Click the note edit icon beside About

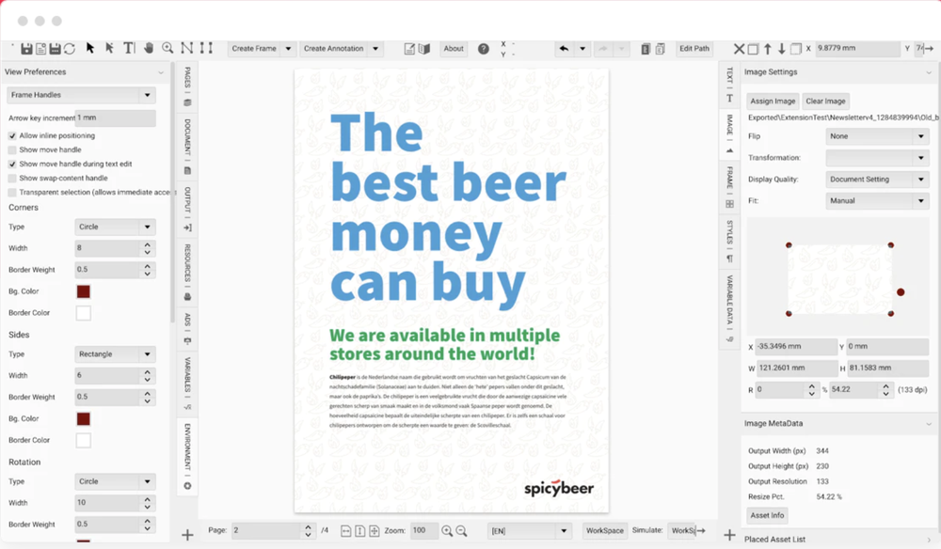[x=409, y=49]
